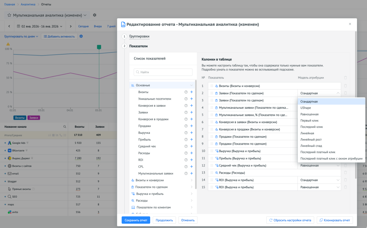
Task: Close the report editing dialog
Action: pyautogui.click(x=350, y=24)
